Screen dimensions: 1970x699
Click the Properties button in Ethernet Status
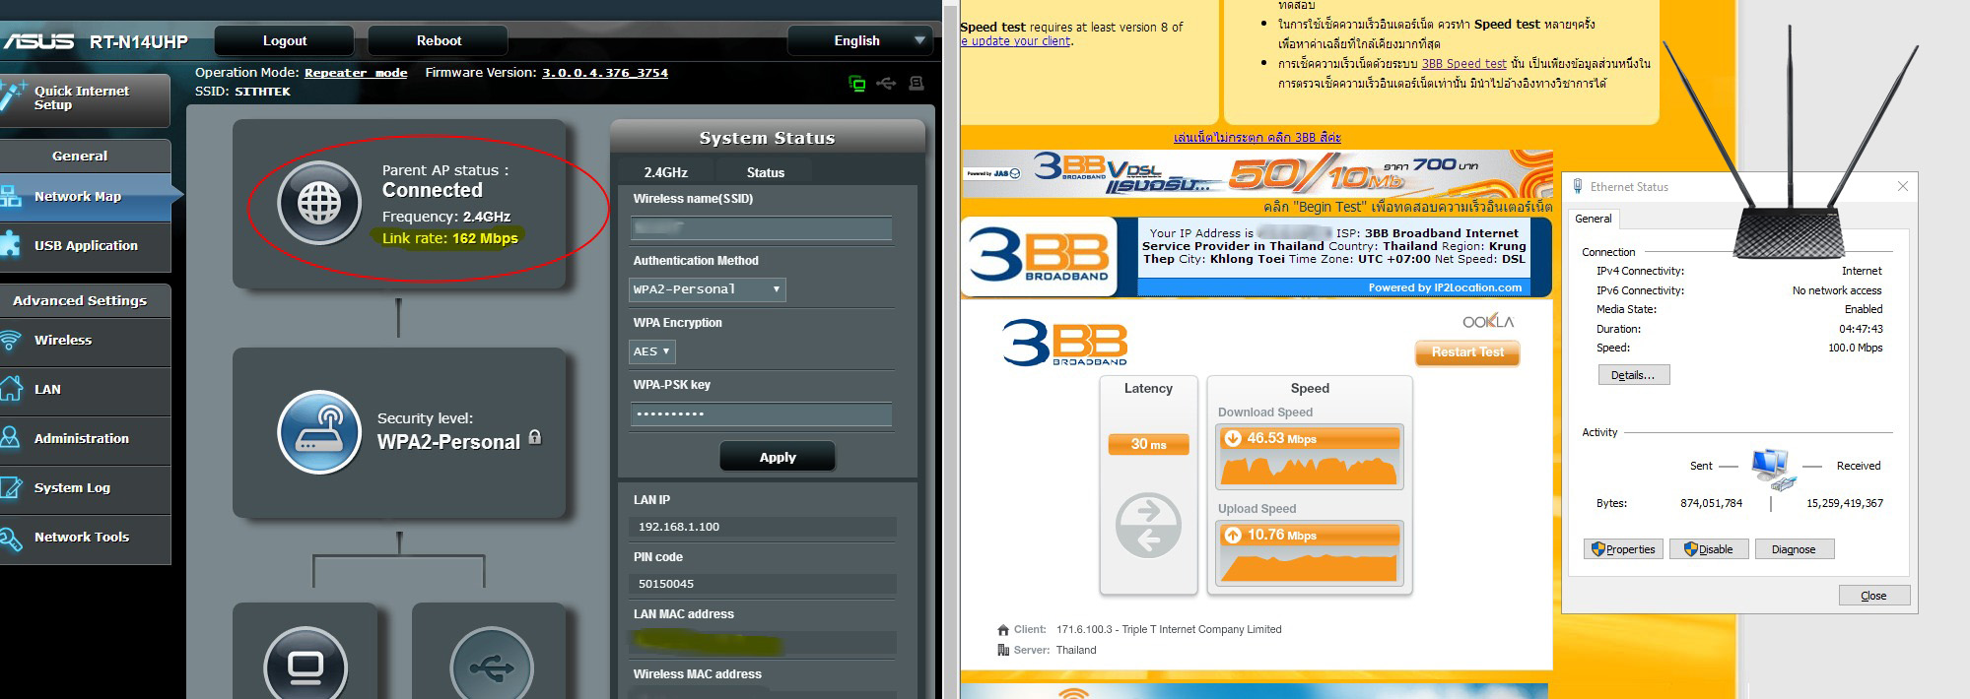[1623, 549]
